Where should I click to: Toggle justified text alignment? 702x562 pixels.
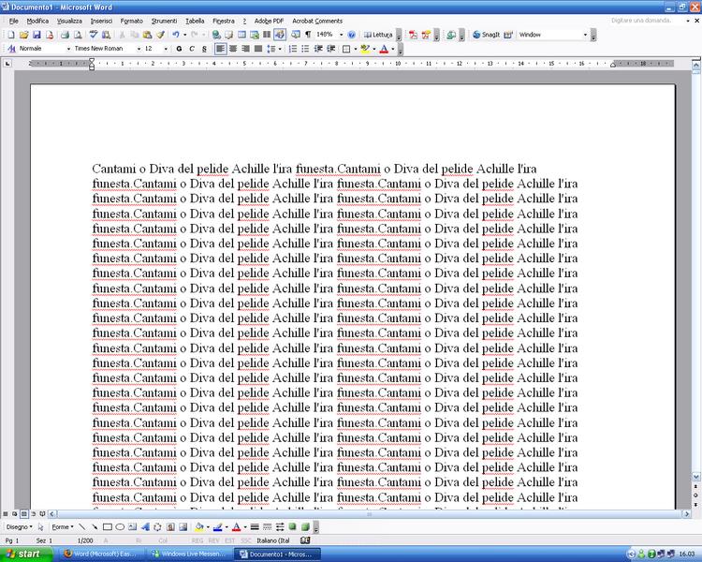[x=258, y=49]
